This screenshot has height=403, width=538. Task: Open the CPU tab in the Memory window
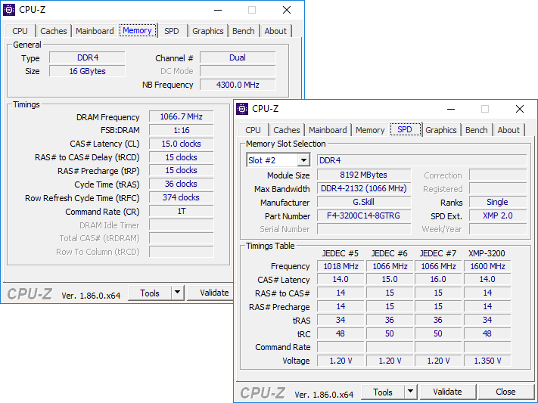coord(20,31)
